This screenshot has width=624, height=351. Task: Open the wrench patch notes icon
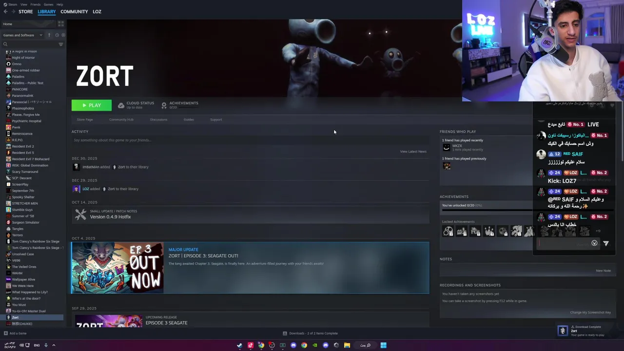[x=80, y=214]
